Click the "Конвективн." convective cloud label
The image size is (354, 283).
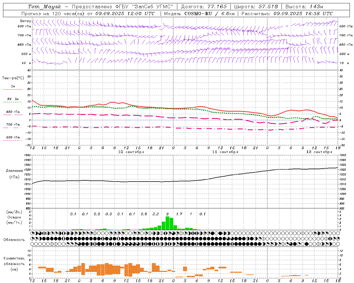click(14, 258)
